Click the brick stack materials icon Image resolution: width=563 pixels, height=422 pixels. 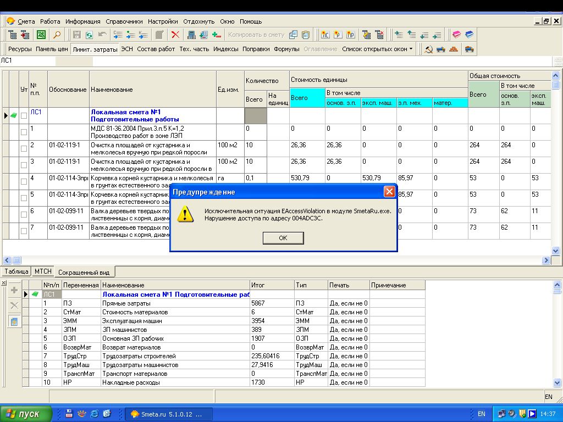454,49
